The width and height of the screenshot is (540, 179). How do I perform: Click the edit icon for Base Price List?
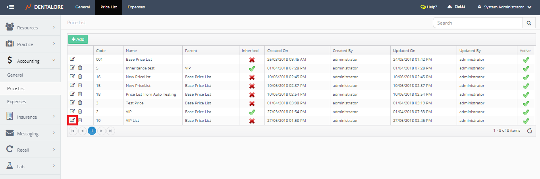(72, 59)
